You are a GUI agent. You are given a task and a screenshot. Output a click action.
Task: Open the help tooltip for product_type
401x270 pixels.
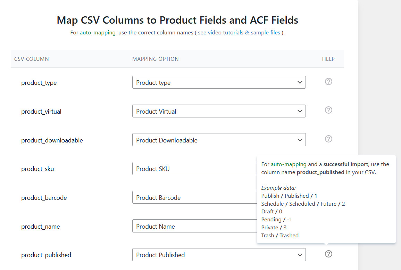(x=328, y=81)
